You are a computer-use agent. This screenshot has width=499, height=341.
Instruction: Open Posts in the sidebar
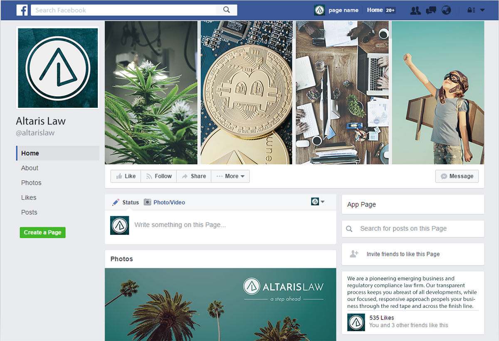pos(29,212)
